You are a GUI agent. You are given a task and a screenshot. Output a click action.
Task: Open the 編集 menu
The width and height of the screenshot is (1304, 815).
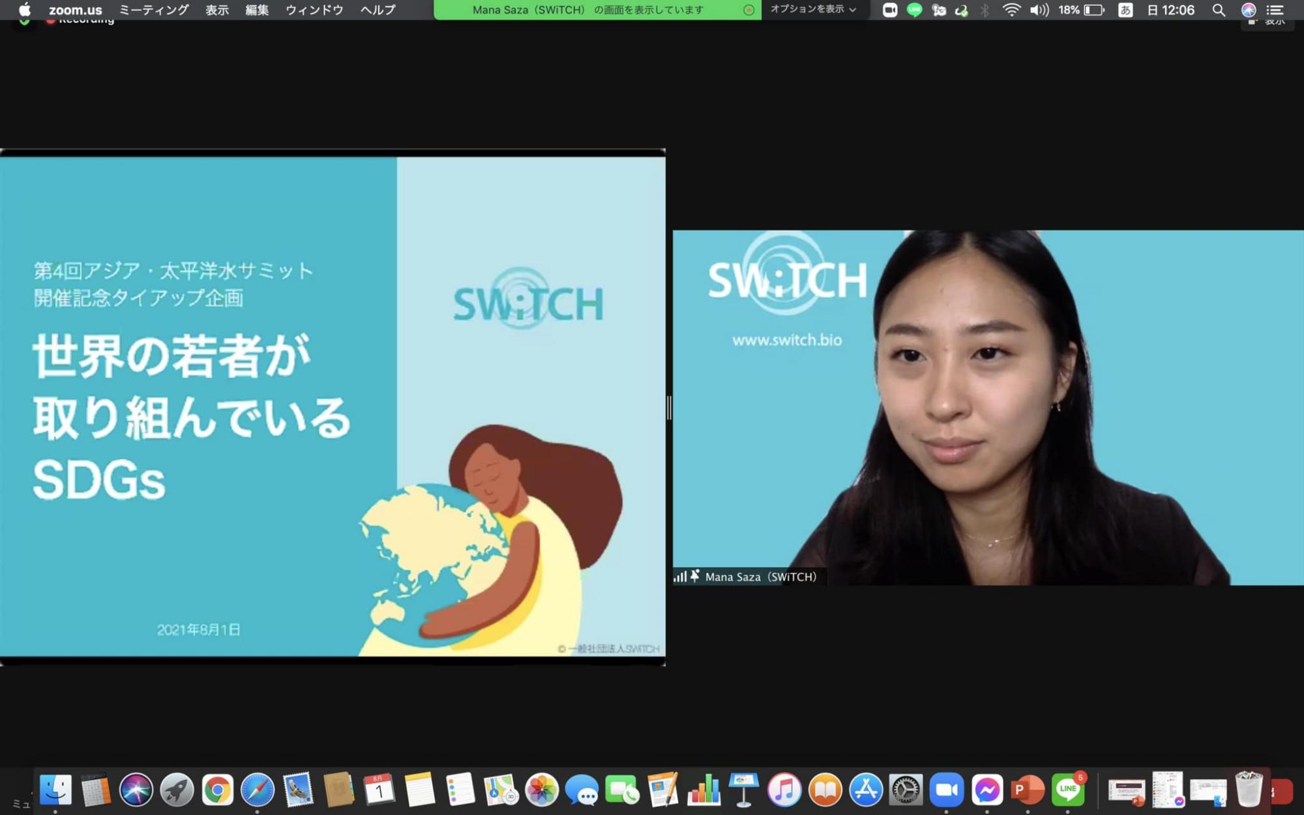257,10
